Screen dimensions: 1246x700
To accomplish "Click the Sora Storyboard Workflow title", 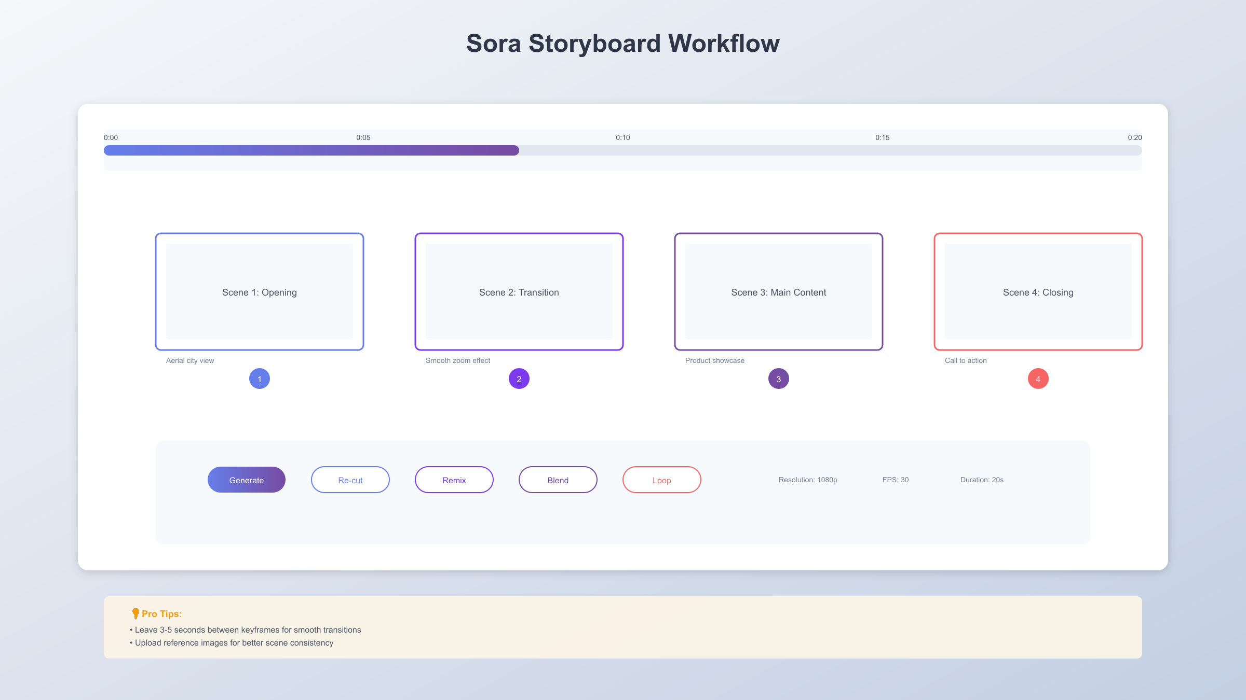I will [x=623, y=43].
